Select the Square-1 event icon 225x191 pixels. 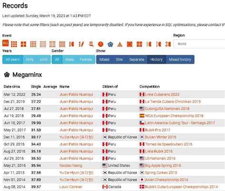pyautogui.click(x=139, y=44)
